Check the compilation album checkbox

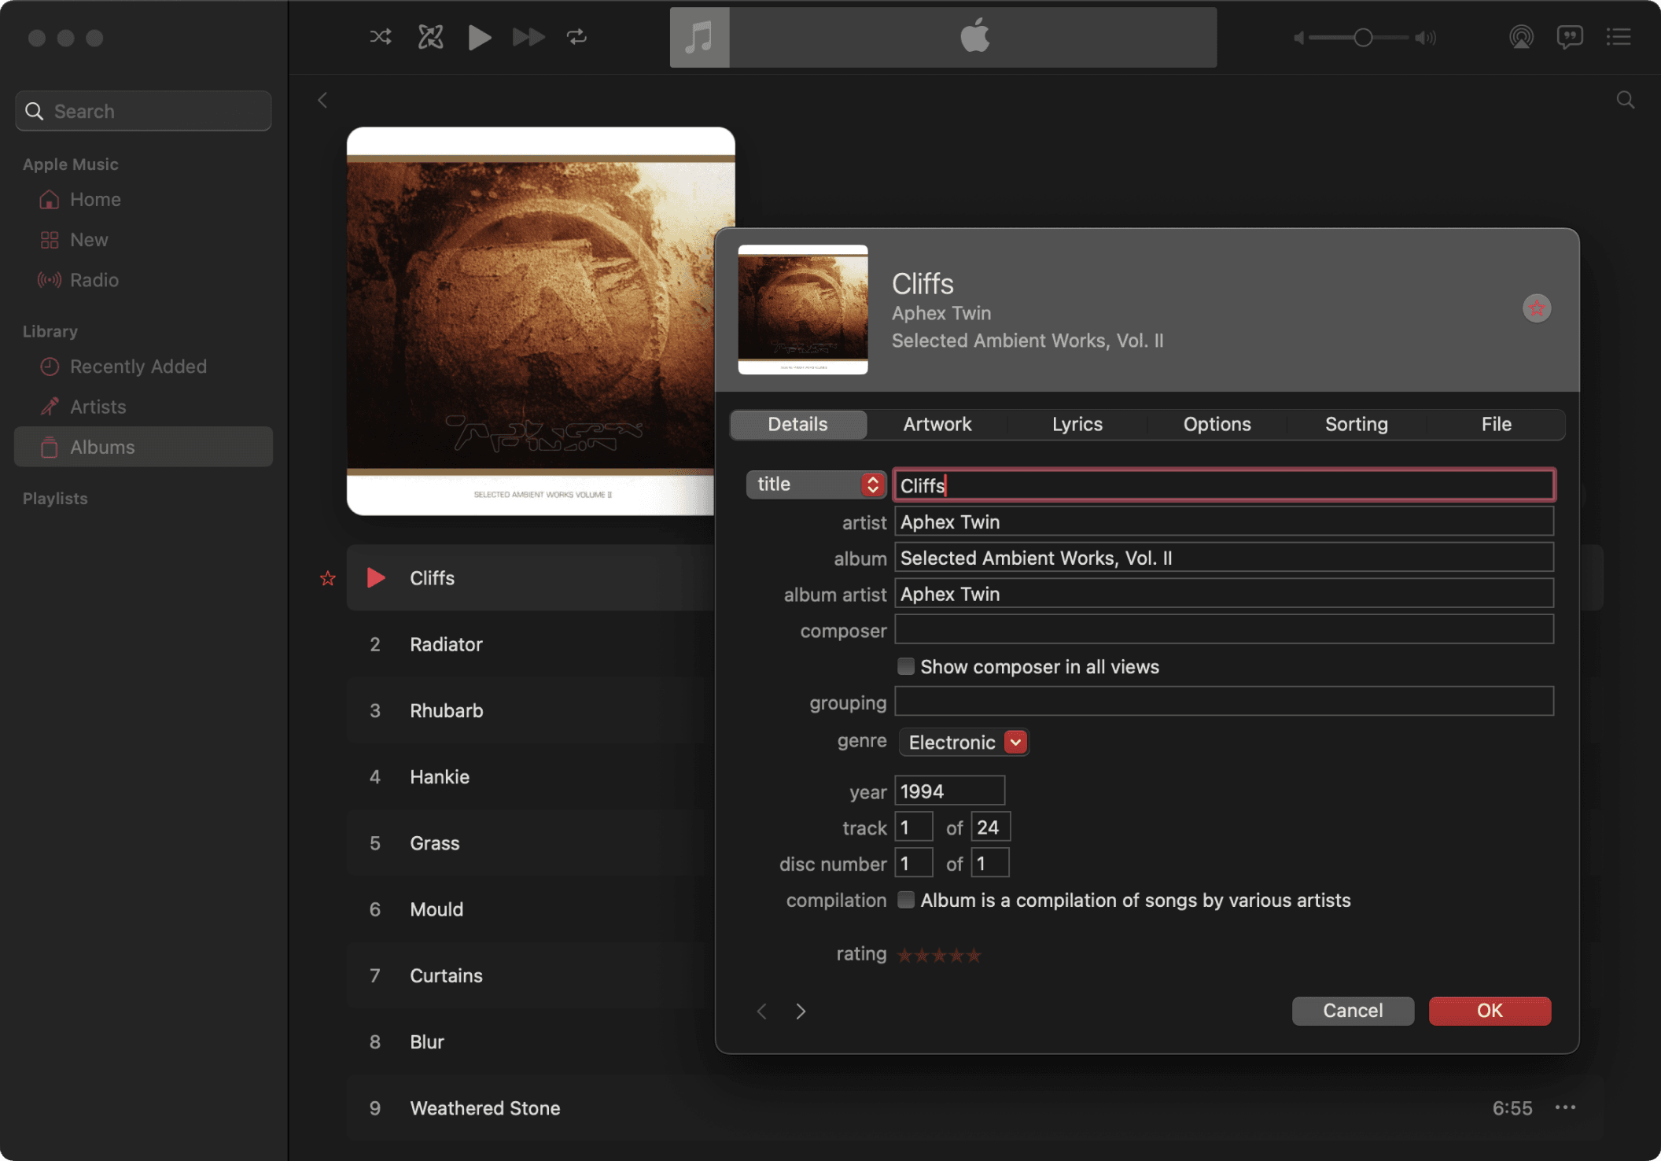point(906,900)
